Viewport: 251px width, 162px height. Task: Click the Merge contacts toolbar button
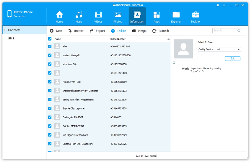[139, 31]
